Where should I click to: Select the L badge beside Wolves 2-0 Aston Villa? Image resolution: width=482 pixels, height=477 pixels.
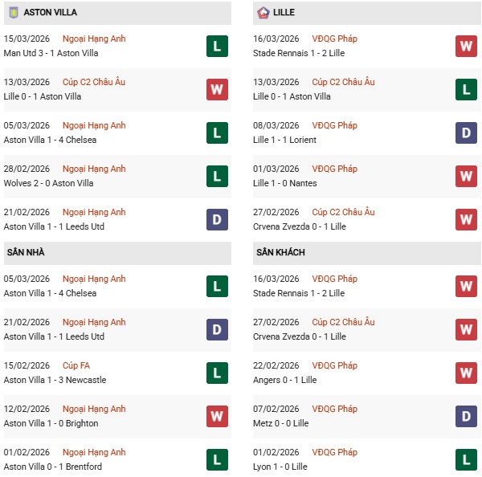tap(217, 176)
